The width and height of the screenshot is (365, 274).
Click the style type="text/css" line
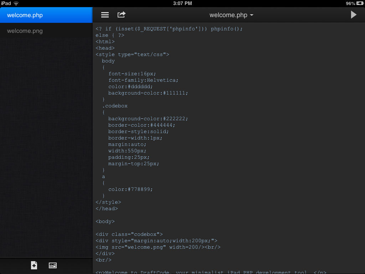[132, 55]
